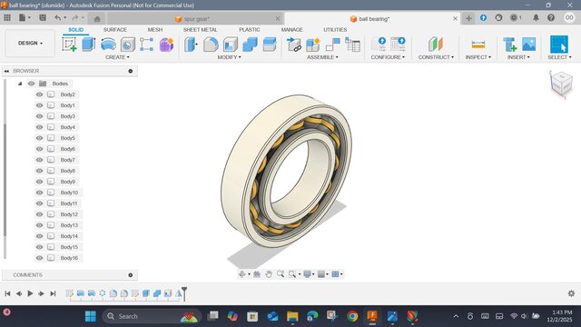Screen dimensions: 581x327
Task: Select the Hole tool
Action: click(127, 45)
